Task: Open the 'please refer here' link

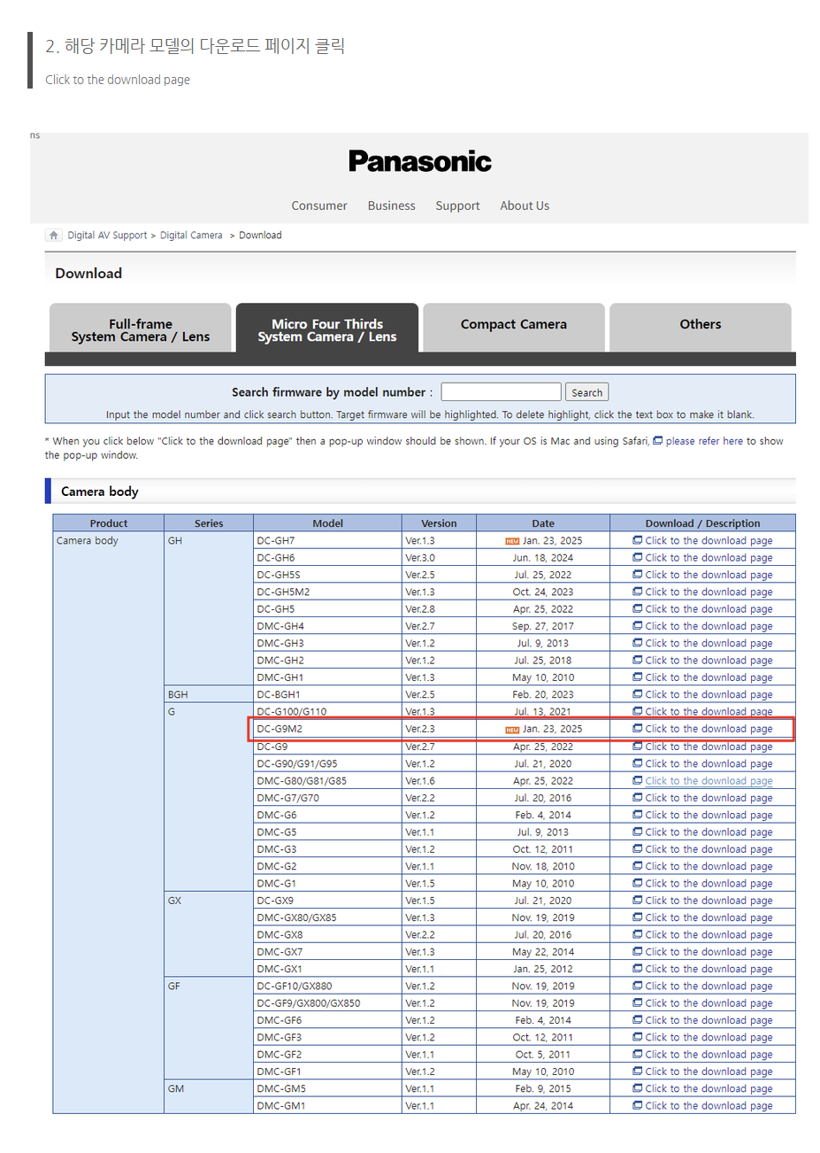Action: point(704,441)
